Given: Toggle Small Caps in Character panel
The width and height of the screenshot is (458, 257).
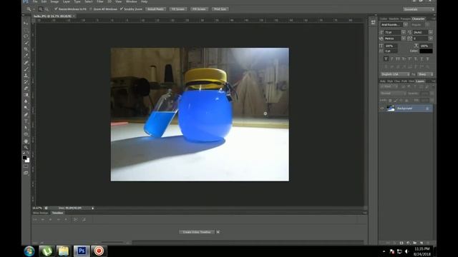Looking at the screenshot, I should tap(404, 59).
